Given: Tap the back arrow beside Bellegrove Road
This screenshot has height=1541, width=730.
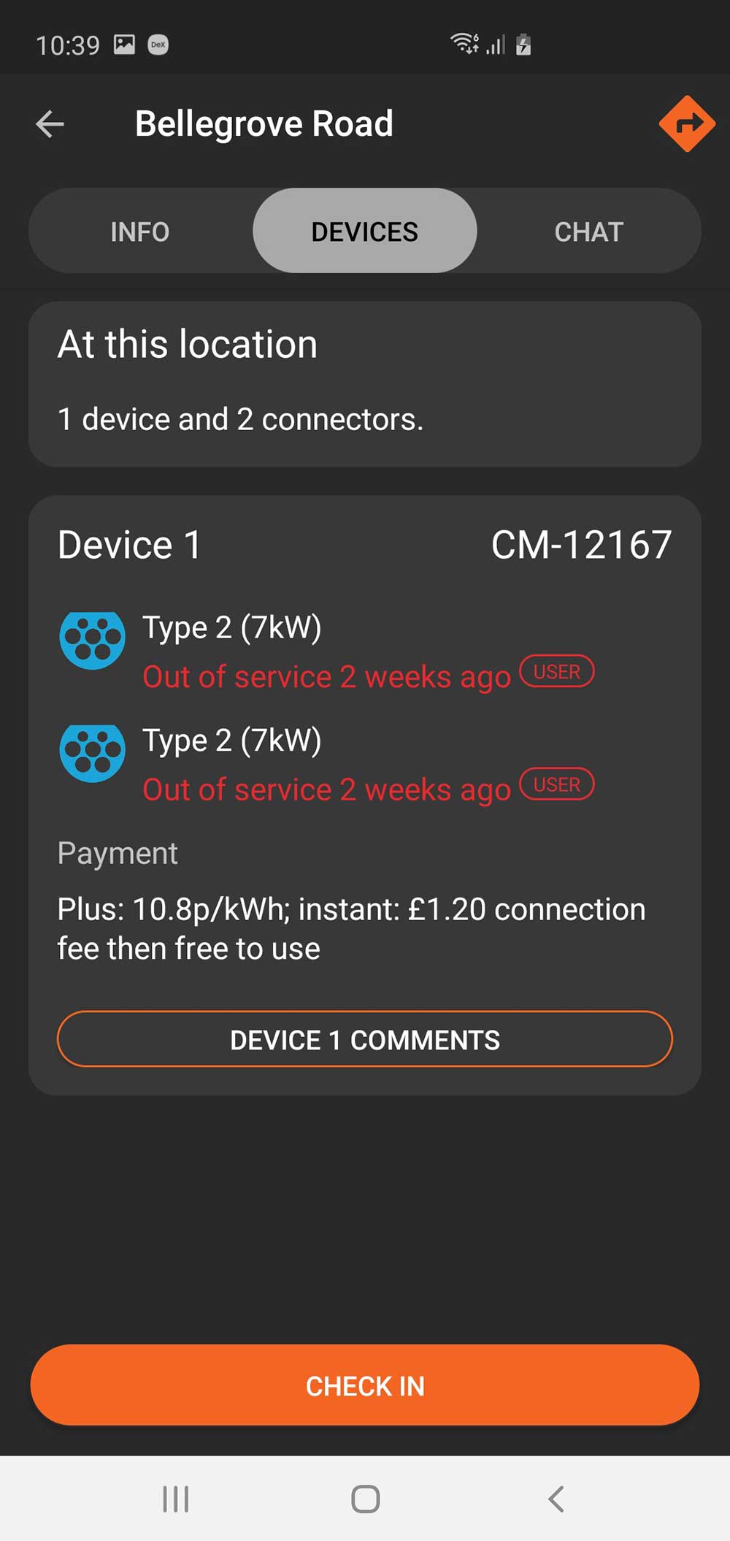Looking at the screenshot, I should tap(50, 123).
